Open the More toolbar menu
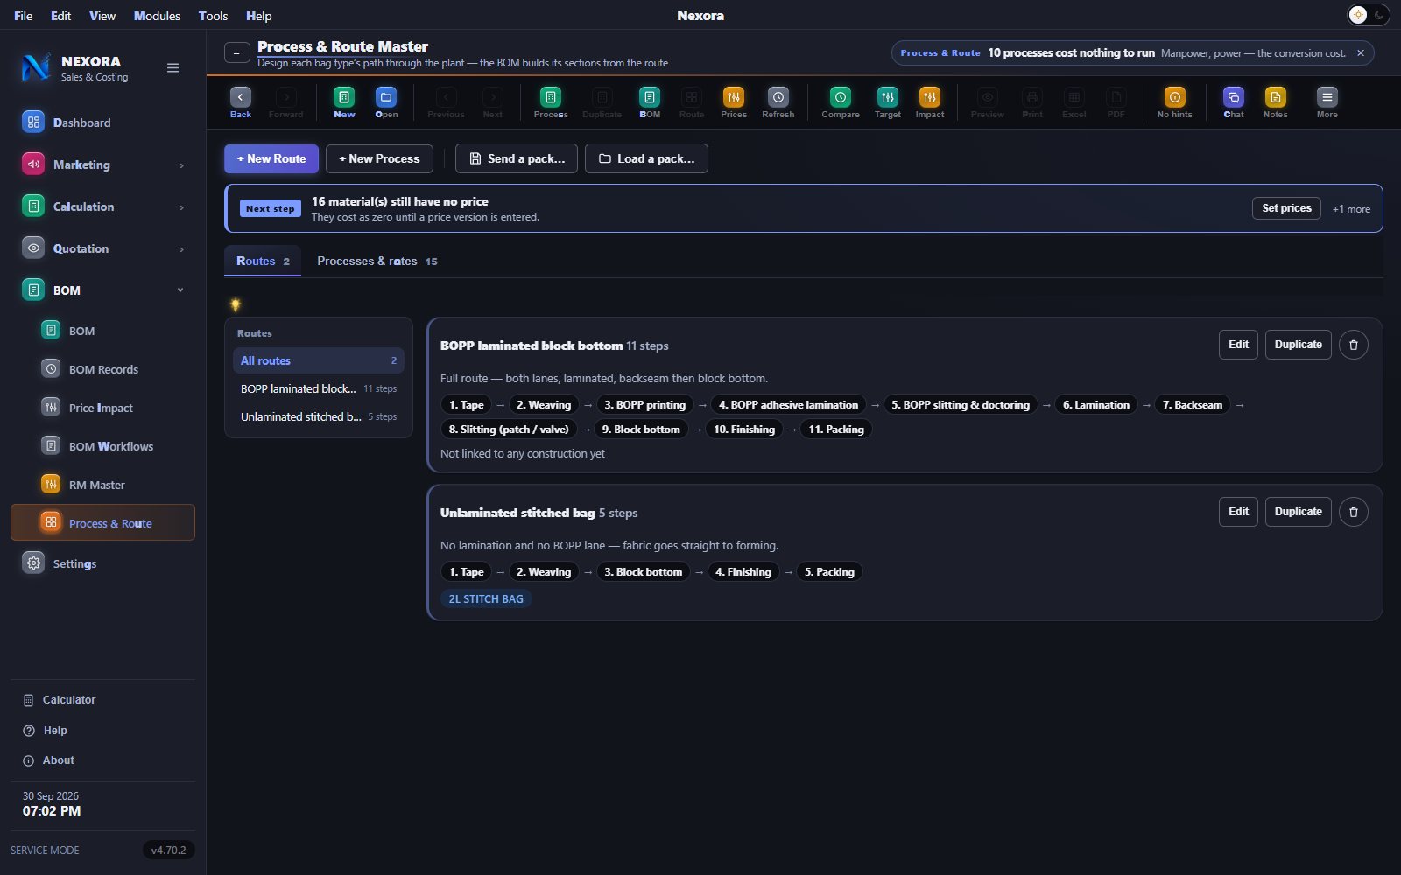This screenshot has height=875, width=1401. click(x=1327, y=102)
